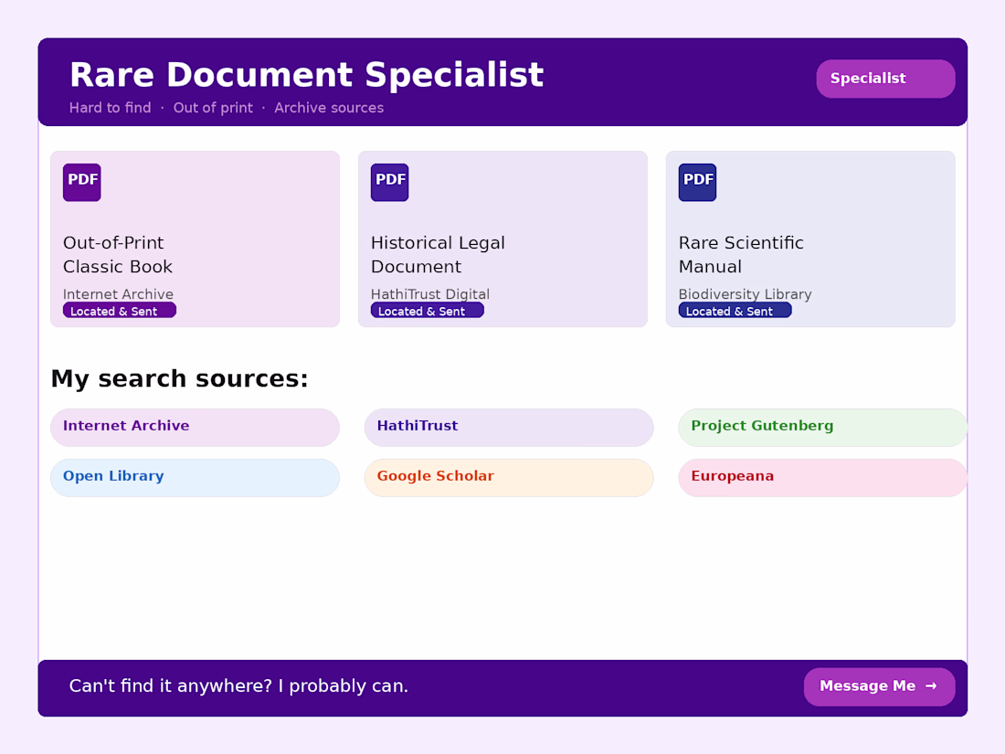The width and height of the screenshot is (1005, 754).
Task: Pick the Open Library source pill
Action: pyautogui.click(x=195, y=477)
